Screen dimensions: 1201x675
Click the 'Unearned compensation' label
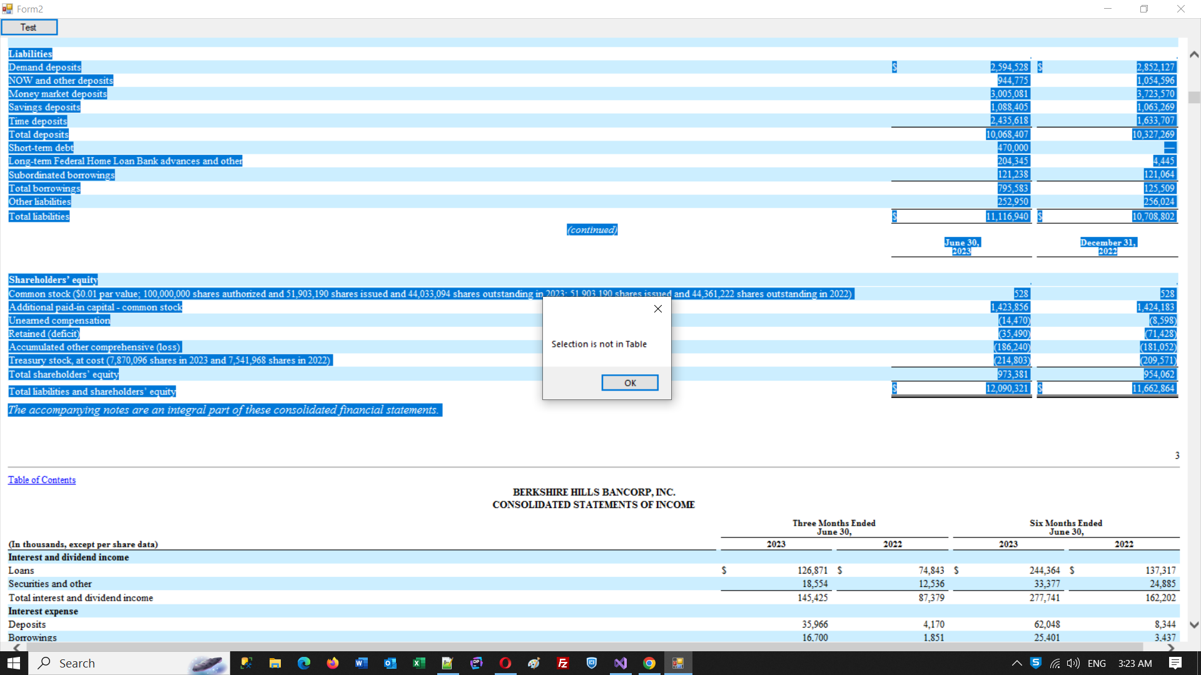click(x=59, y=321)
